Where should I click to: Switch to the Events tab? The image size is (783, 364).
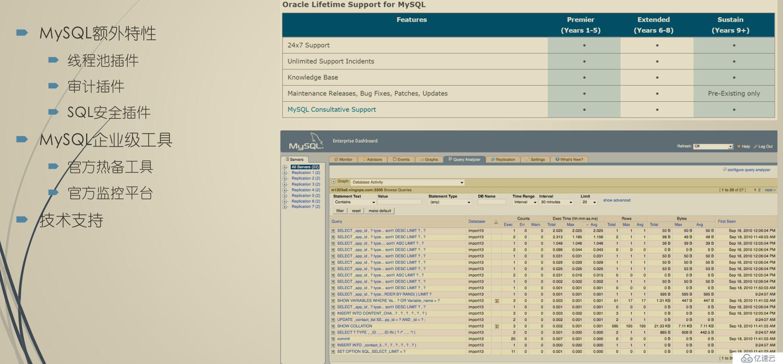(401, 160)
